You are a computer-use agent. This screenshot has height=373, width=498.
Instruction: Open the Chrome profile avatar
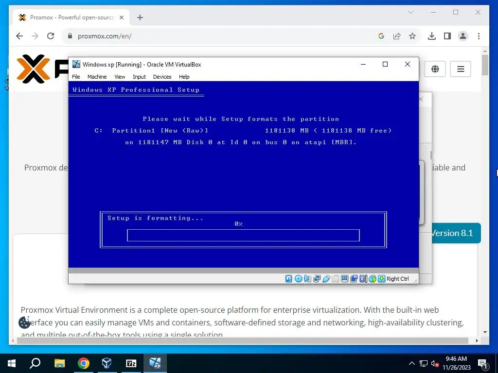[x=463, y=36]
